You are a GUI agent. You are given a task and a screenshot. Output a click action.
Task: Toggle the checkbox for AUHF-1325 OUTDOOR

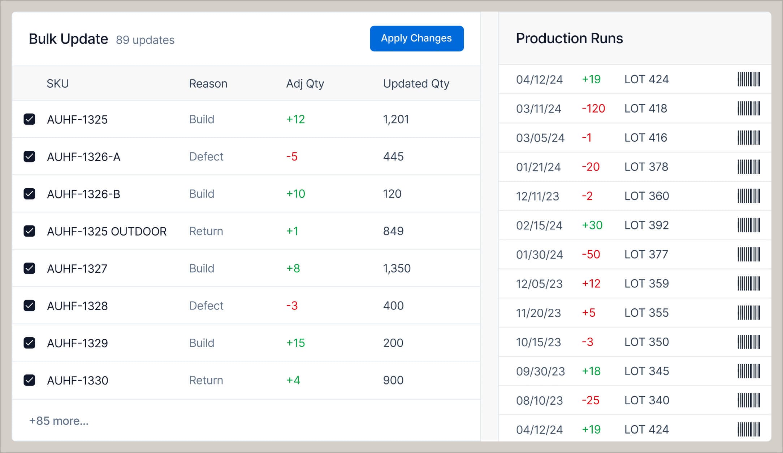[x=29, y=231]
